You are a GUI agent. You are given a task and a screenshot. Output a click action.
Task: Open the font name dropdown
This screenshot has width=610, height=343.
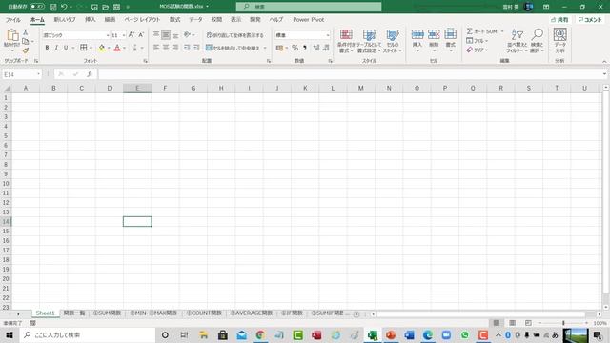pyautogui.click(x=108, y=35)
